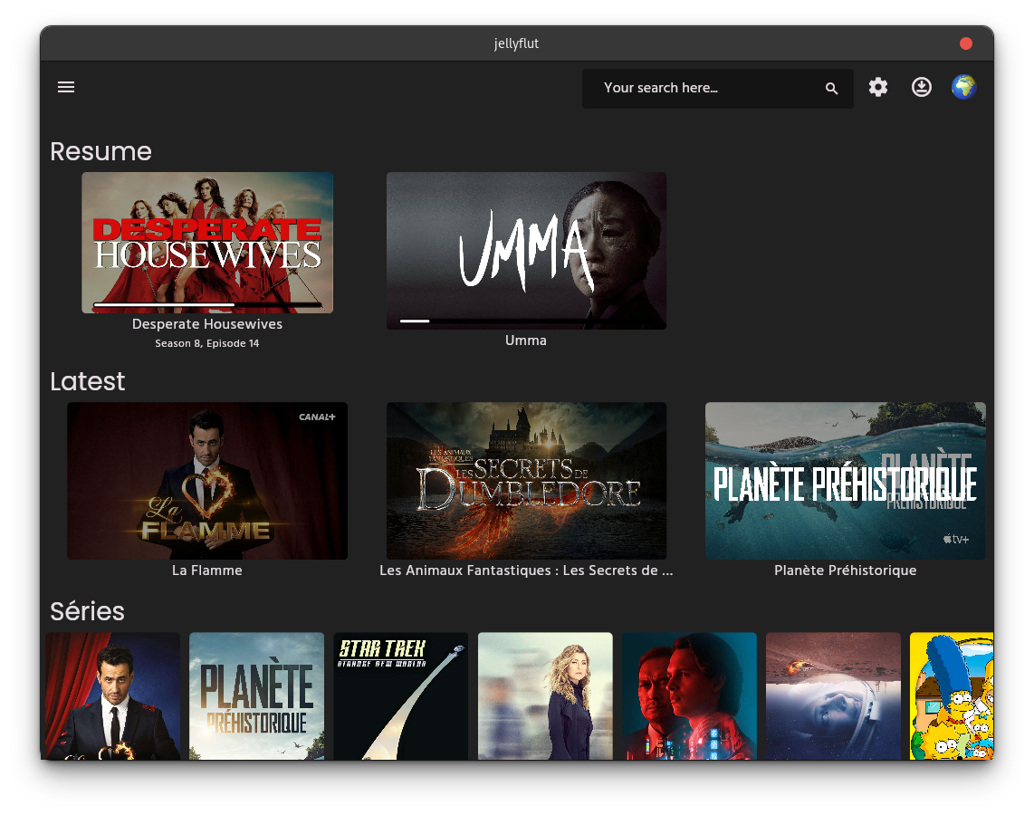Click the search magnifier icon
Screen dimensions: 1034x815
pos(831,88)
